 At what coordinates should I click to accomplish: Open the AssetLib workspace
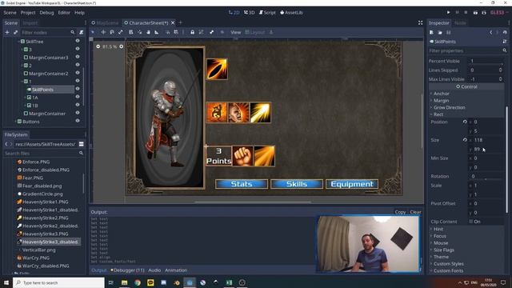point(291,13)
